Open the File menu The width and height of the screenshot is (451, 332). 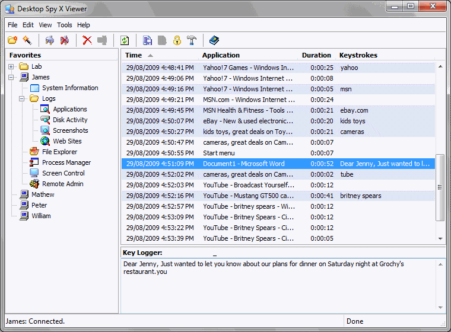[12, 25]
